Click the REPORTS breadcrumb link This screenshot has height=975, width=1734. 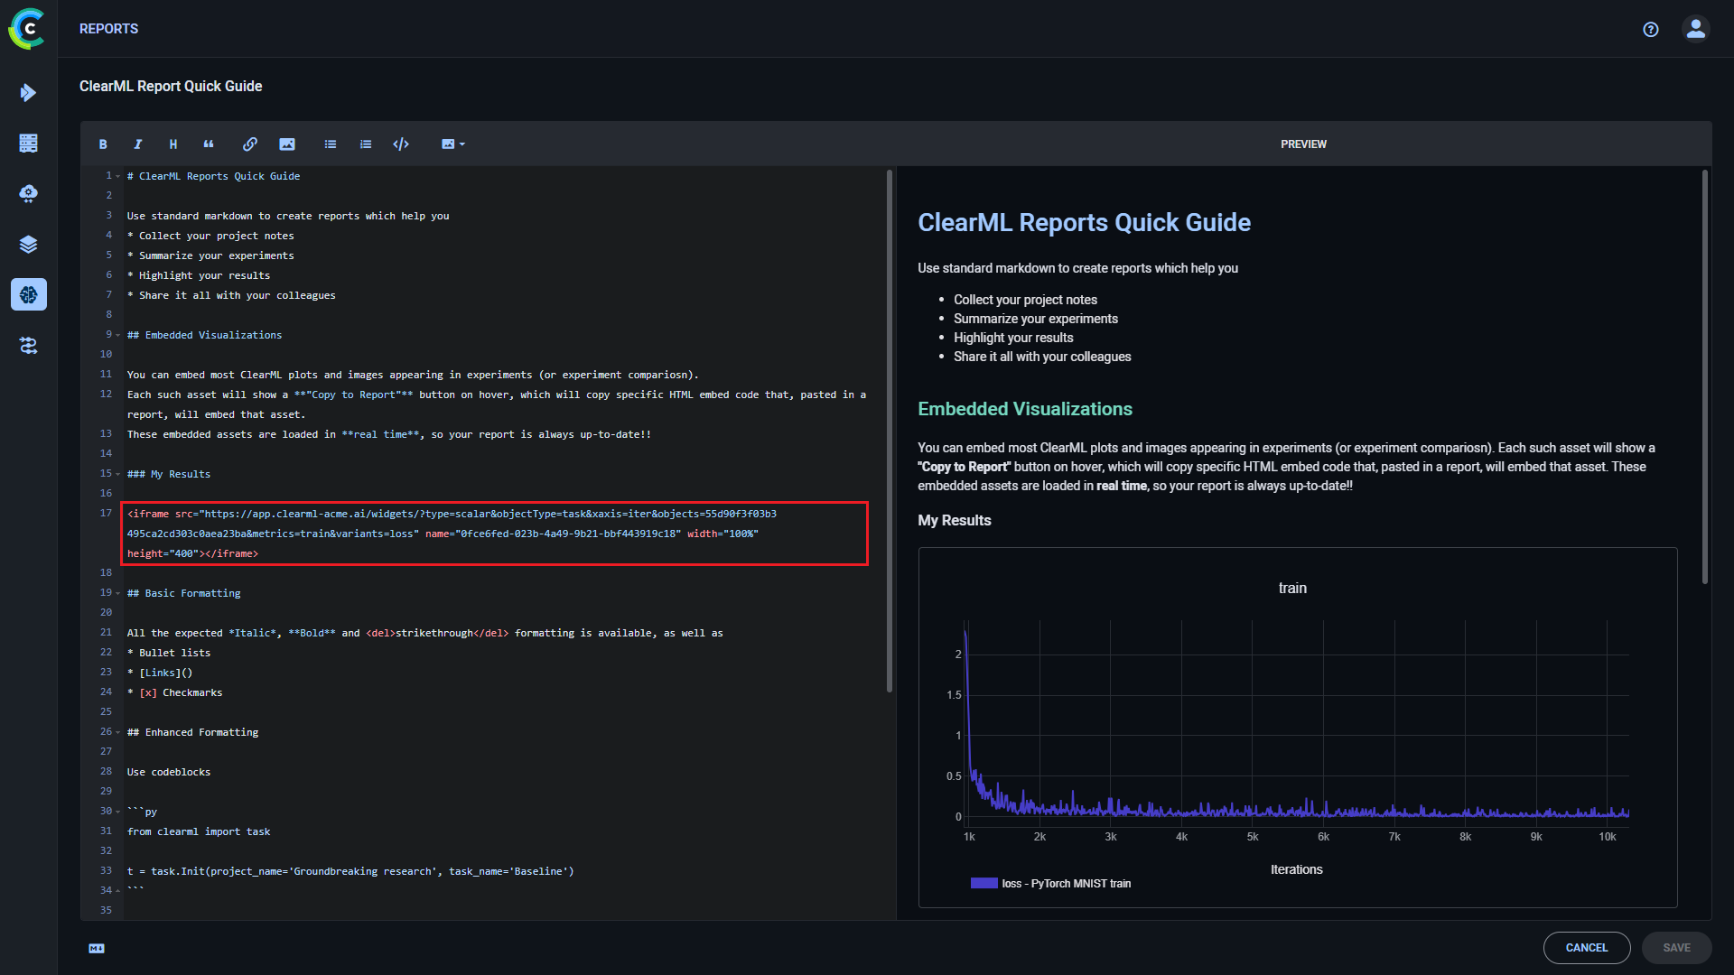click(x=108, y=29)
